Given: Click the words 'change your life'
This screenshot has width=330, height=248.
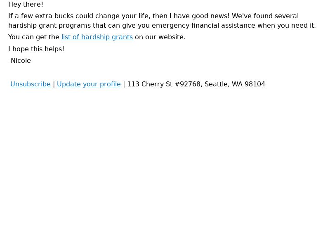Looking at the screenshot, I should click(123, 16).
